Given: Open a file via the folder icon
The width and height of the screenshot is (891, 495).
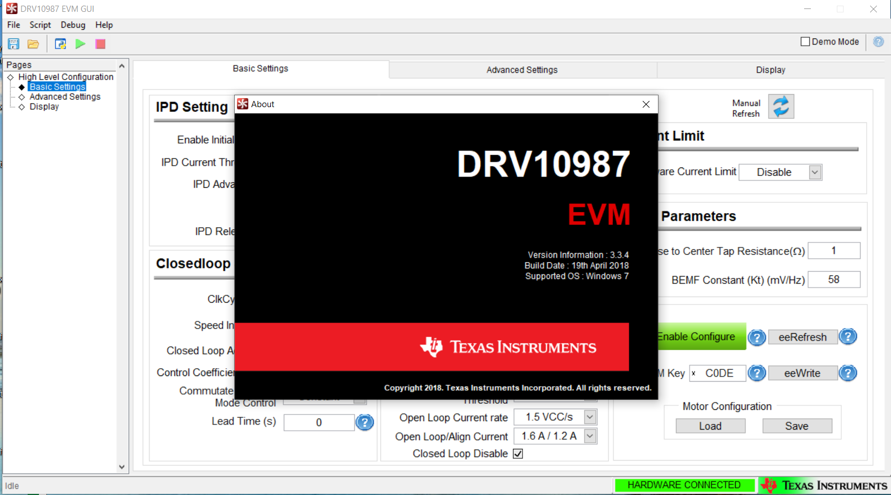Looking at the screenshot, I should (x=33, y=44).
